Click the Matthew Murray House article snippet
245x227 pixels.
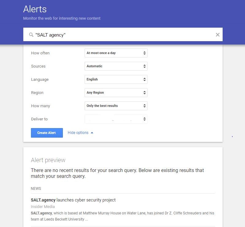(123, 216)
